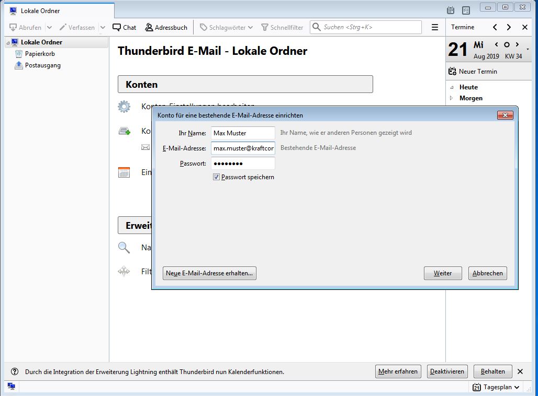Image resolution: width=538 pixels, height=396 pixels.
Task: Switch to the Lokale Ordner tab
Action: 59,10
